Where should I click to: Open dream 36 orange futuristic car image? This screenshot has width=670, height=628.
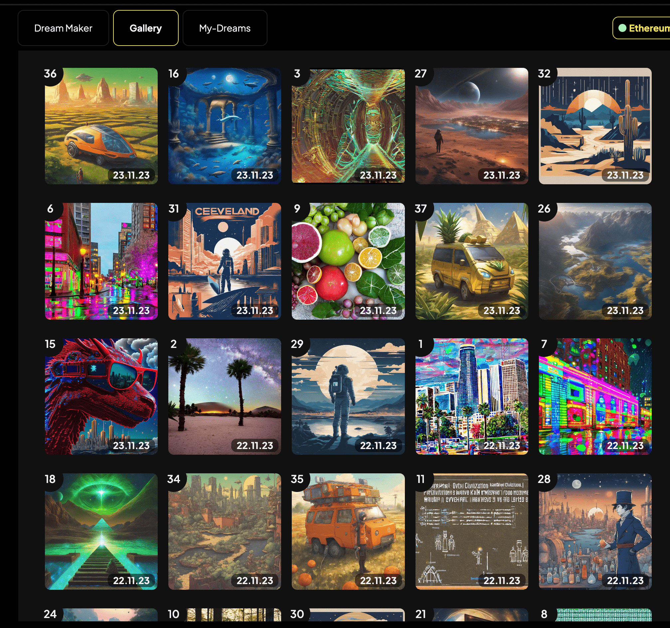pyautogui.click(x=101, y=126)
